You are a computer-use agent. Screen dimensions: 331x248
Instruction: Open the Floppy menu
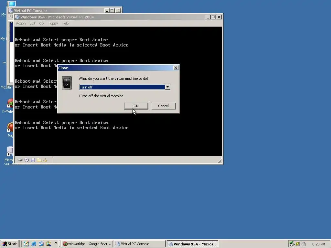pos(53,23)
